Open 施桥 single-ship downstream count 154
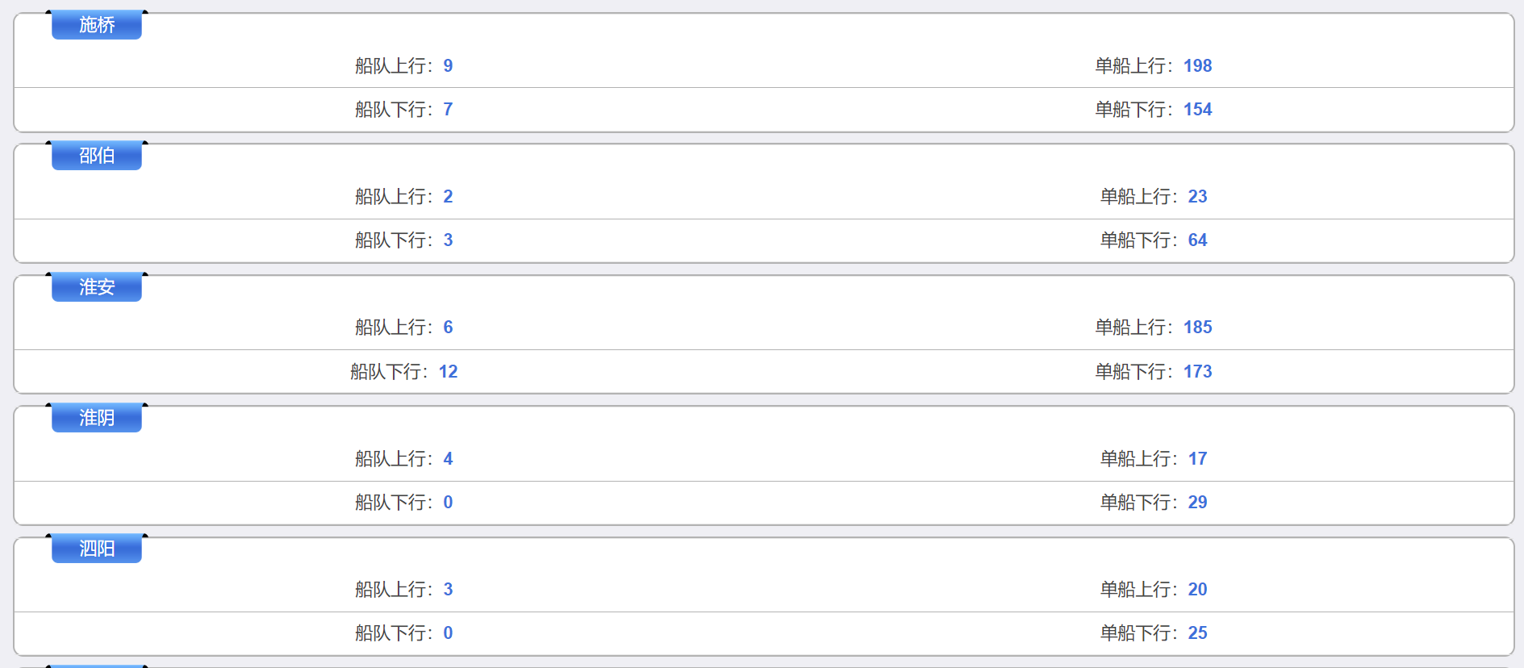 [1197, 110]
